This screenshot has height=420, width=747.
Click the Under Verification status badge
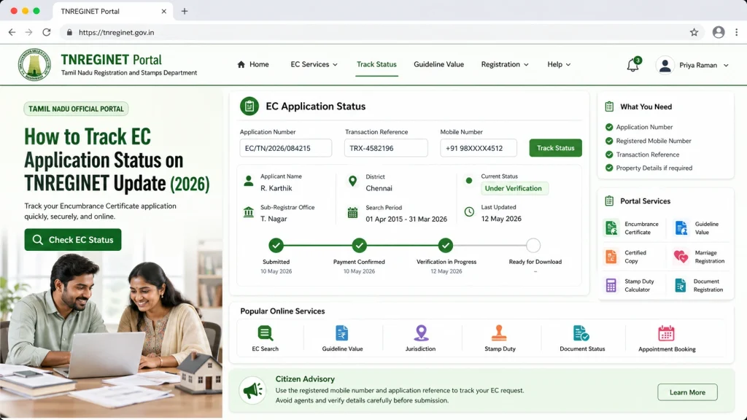514,189
